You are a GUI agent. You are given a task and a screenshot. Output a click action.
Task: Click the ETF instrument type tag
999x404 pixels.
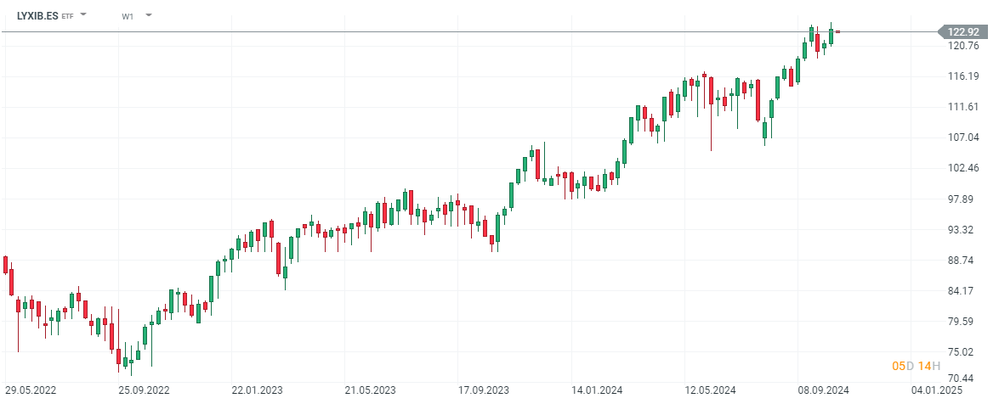point(67,16)
